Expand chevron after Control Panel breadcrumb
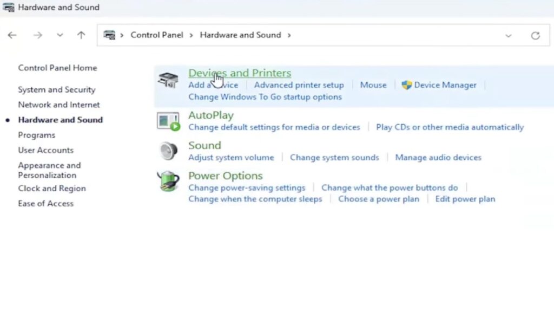 pyautogui.click(x=191, y=35)
